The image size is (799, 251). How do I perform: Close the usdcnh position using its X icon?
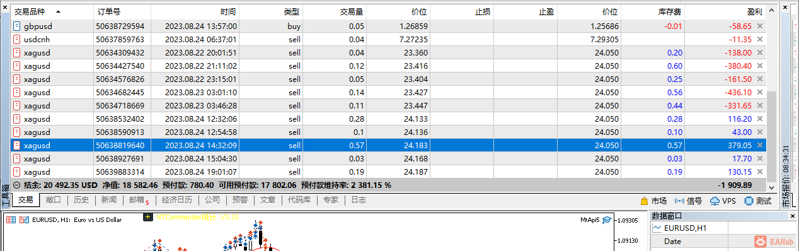coord(759,39)
